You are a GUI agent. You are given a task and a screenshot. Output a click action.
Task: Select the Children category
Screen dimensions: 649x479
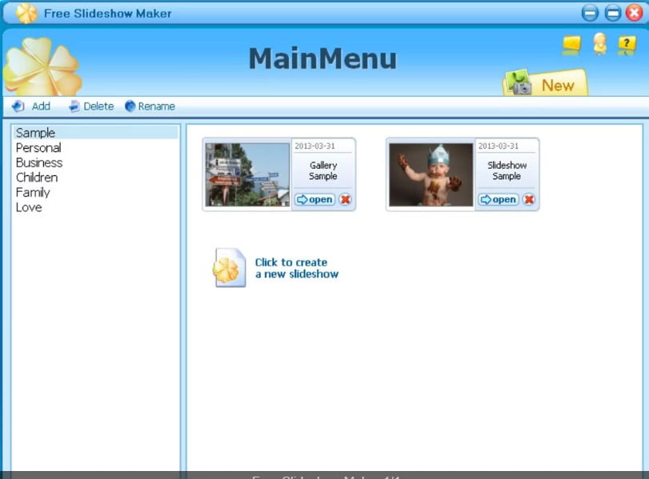(x=95, y=178)
